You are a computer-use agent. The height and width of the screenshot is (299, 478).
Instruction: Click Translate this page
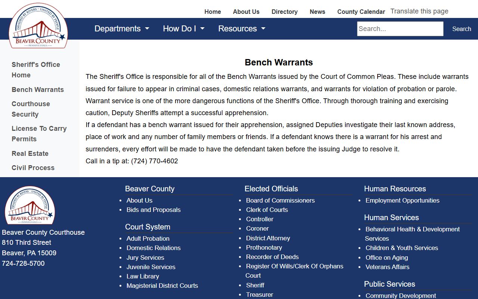click(x=419, y=11)
